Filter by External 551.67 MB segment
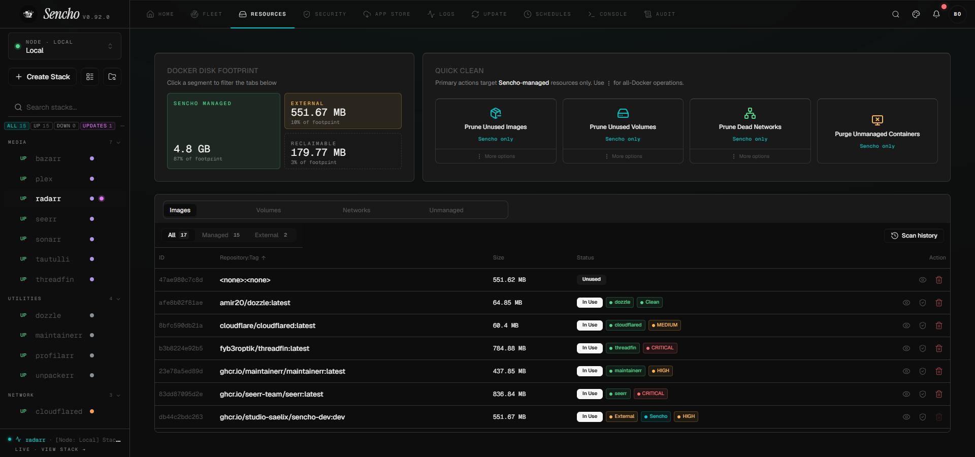 343,111
